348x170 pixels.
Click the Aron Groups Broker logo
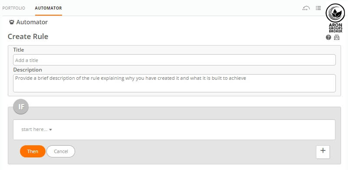[x=335, y=18]
